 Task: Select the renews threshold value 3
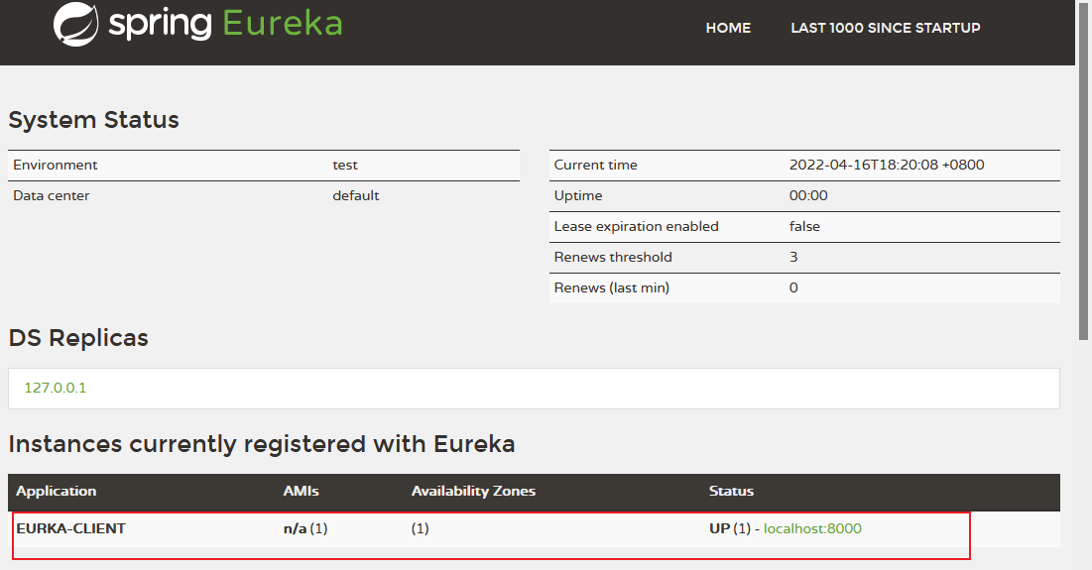click(x=793, y=257)
